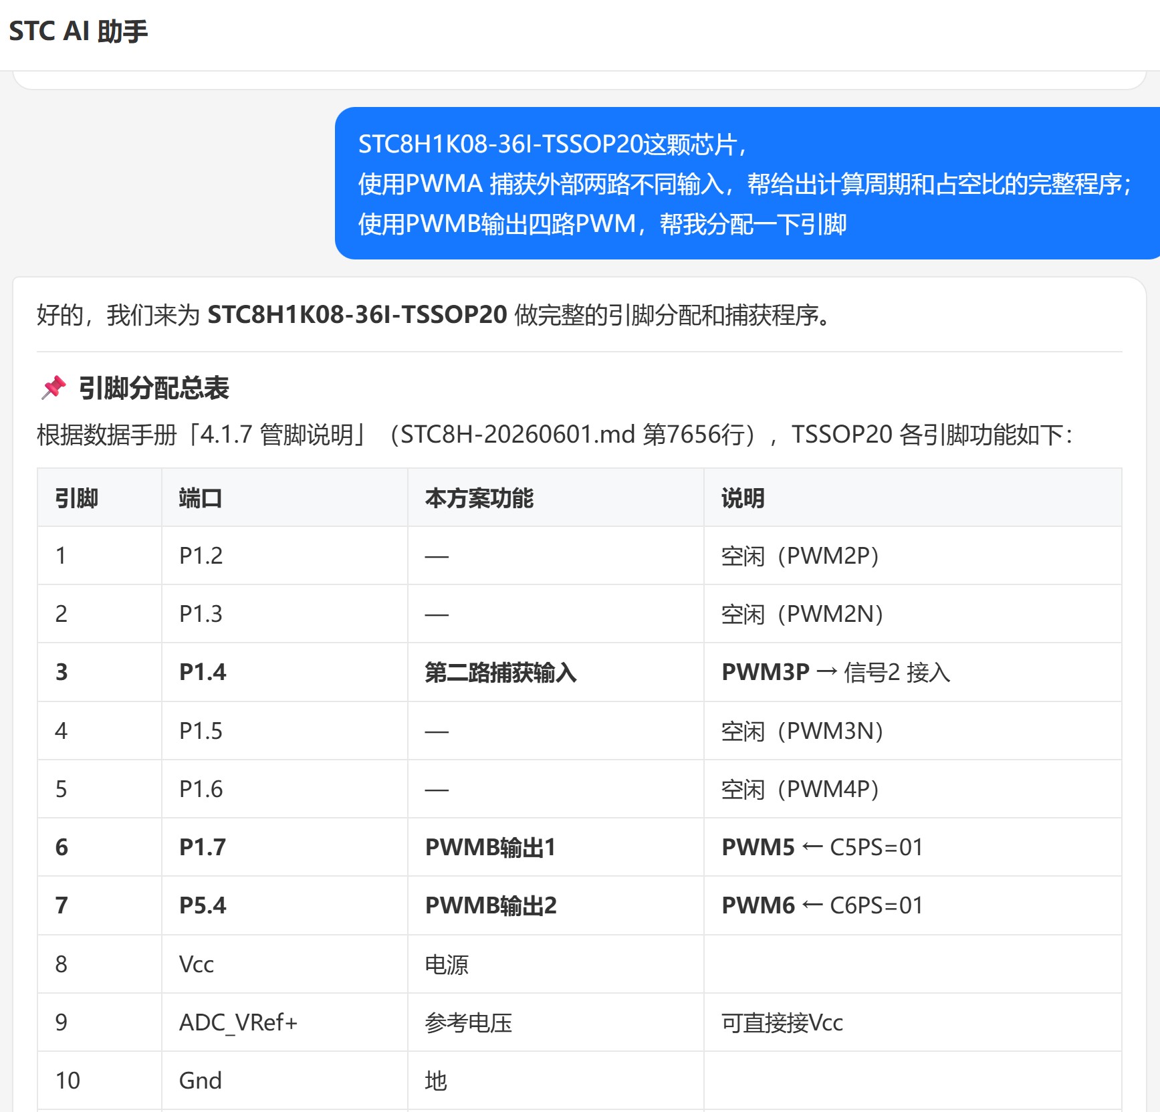Viewport: 1160px width, 1112px height.
Task: Select the 可直接接Vcc description cell
Action: pyautogui.click(x=913, y=1022)
